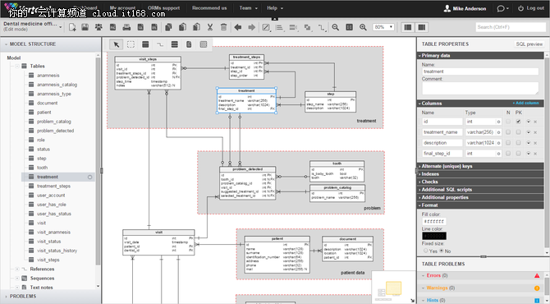Click the copy icon in toolbar
The image size is (550, 304).
pos(168,27)
